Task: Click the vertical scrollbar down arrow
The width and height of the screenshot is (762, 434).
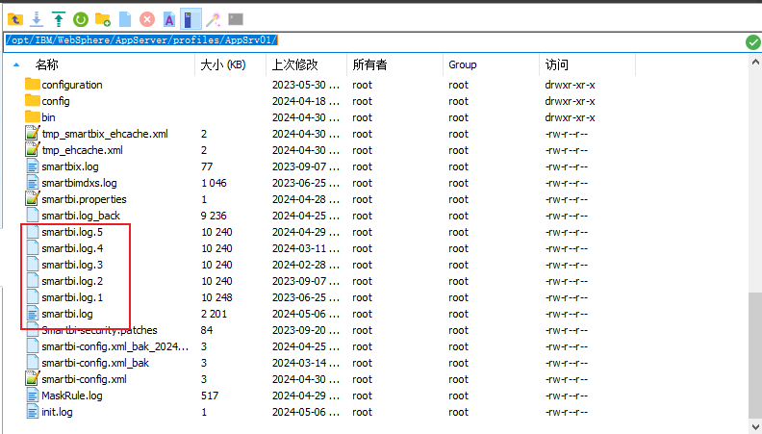Action: [755, 425]
